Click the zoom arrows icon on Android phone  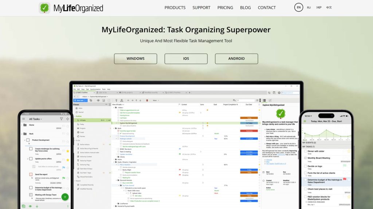(67, 119)
